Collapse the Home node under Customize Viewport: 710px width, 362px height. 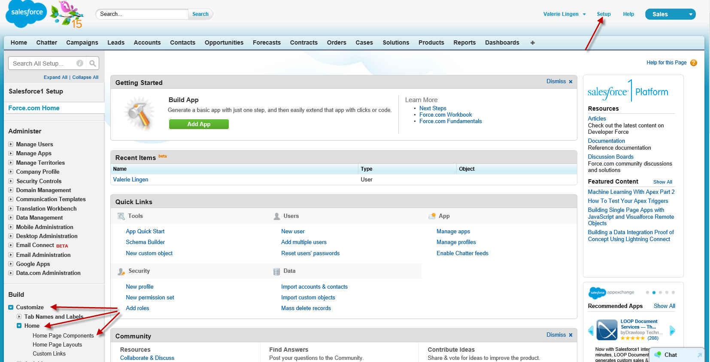click(x=19, y=326)
